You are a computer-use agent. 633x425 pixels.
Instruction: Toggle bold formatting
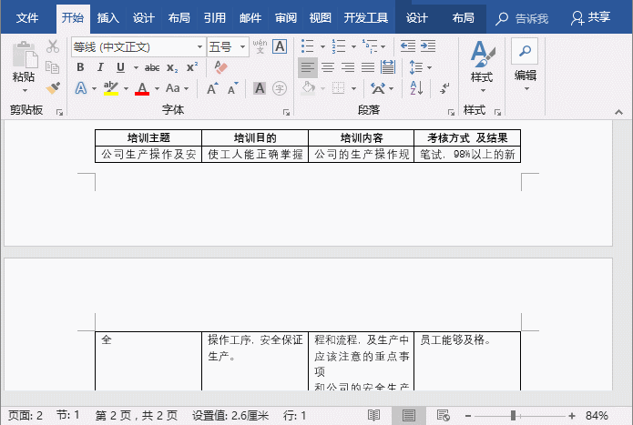[80, 67]
